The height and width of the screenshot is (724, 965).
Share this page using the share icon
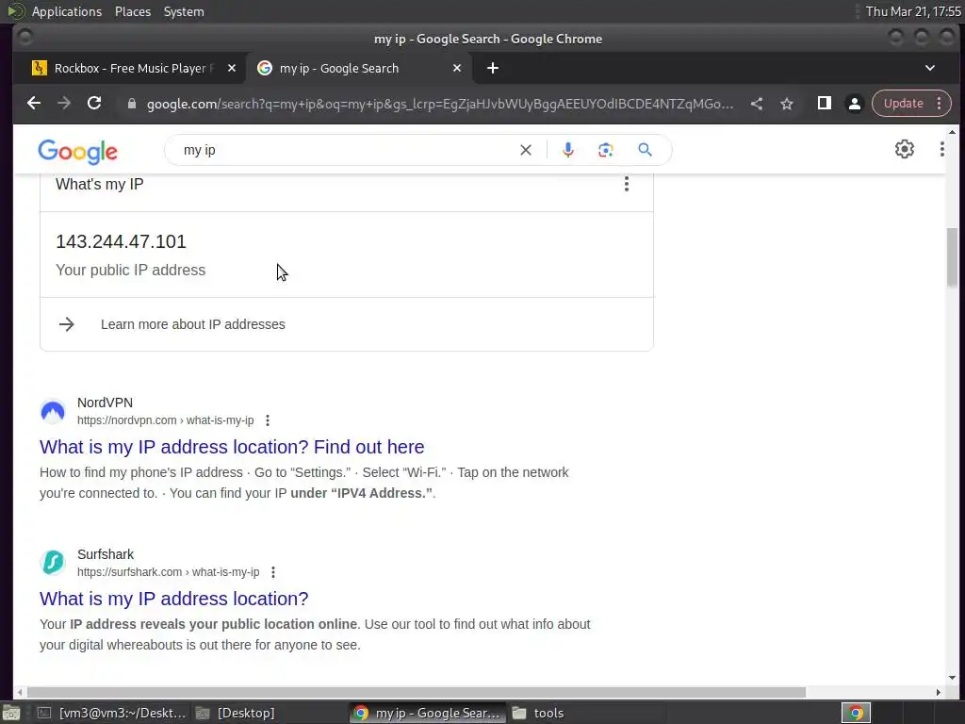pyautogui.click(x=757, y=104)
